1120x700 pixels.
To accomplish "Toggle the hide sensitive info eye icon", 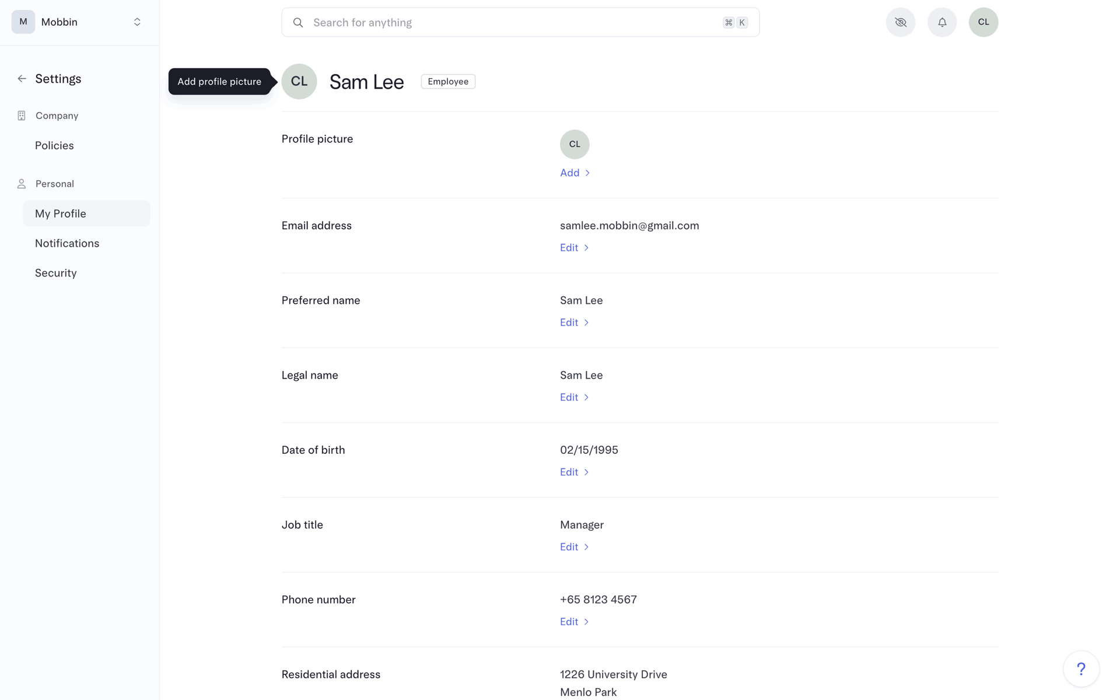I will point(901,22).
